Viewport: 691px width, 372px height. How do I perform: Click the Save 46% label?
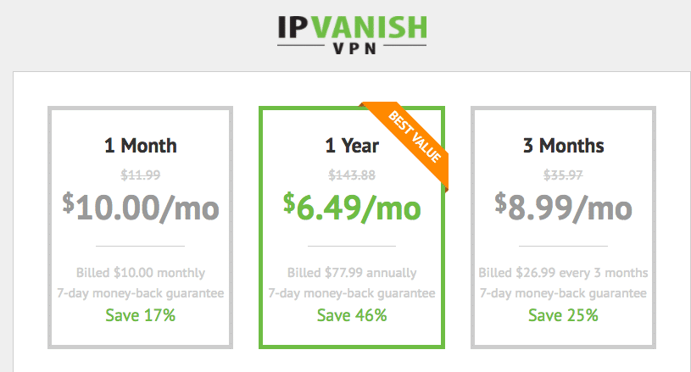tap(352, 315)
